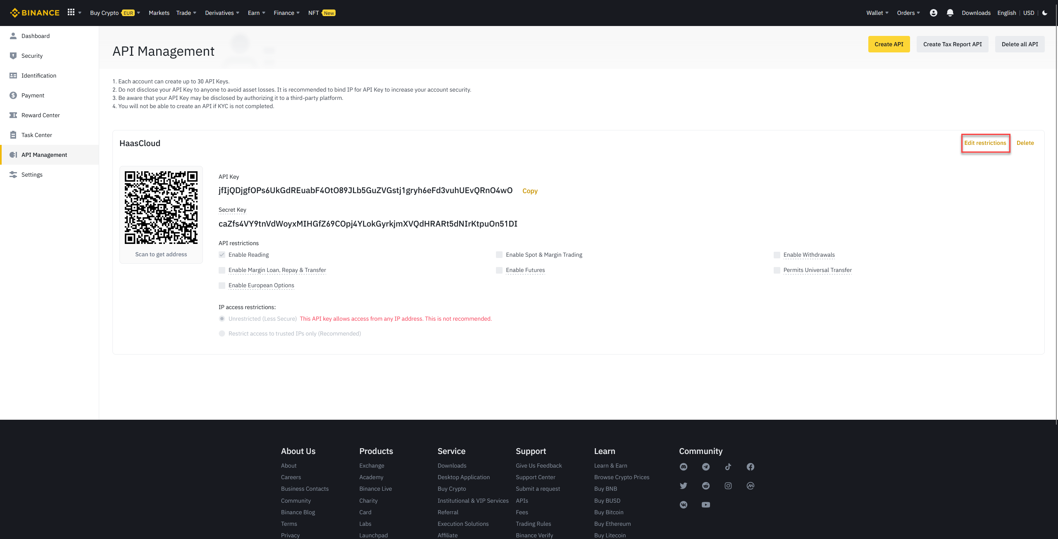Open Downloads in top navigation
1058x539 pixels.
(x=976, y=13)
